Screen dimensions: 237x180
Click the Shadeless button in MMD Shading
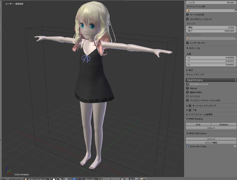(x=224, y=124)
